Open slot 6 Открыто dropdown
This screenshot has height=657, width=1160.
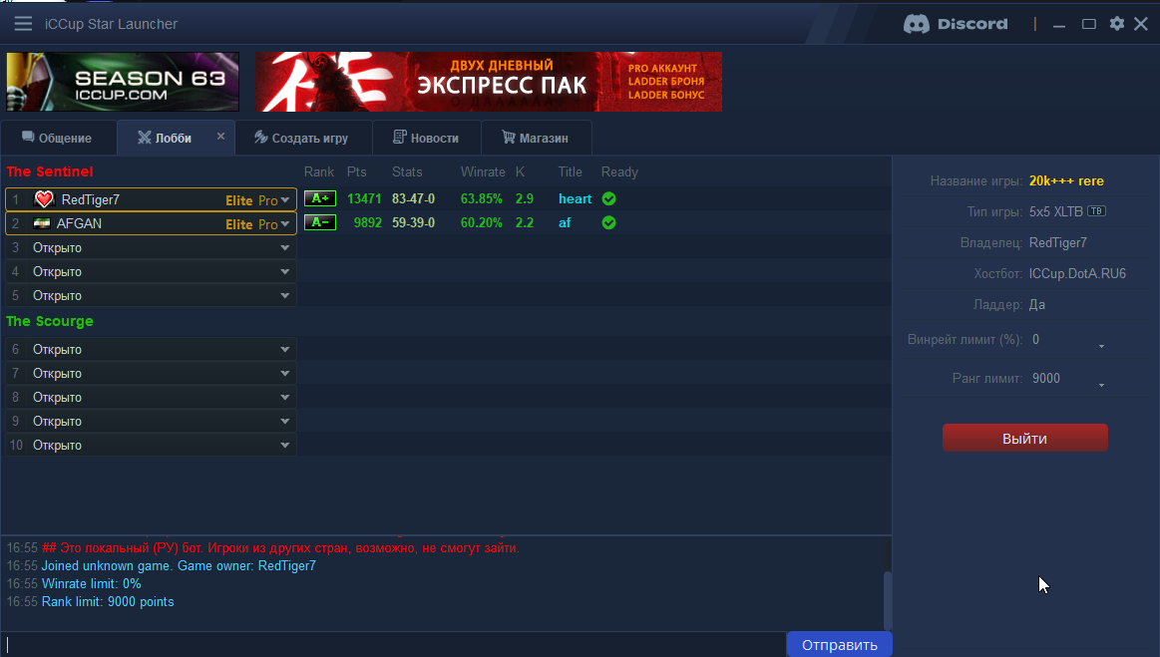tap(151, 349)
